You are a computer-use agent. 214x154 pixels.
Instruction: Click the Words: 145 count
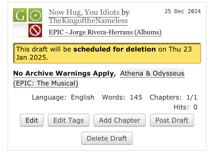(122, 98)
